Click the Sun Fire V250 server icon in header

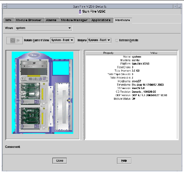80,12
